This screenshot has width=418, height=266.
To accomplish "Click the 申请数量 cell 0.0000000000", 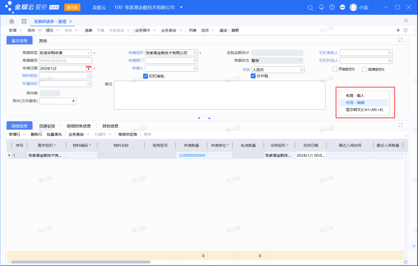I will click(191, 155).
